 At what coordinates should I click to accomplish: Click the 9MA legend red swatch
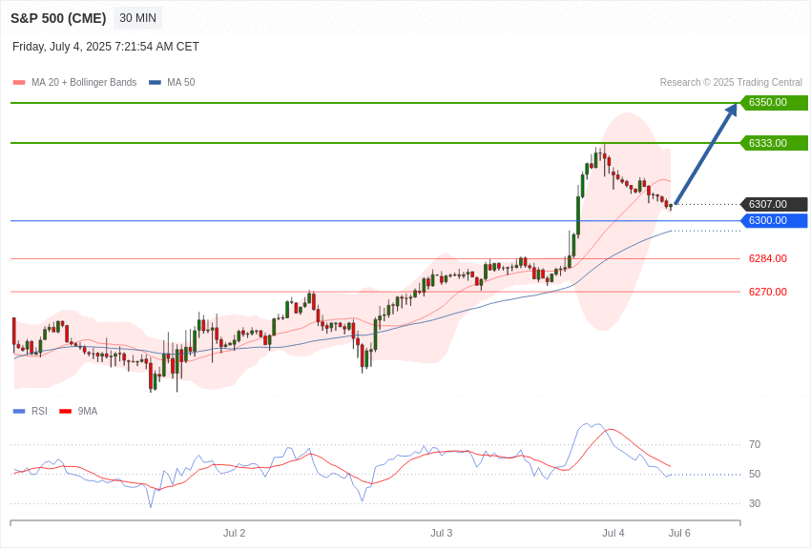tap(65, 411)
